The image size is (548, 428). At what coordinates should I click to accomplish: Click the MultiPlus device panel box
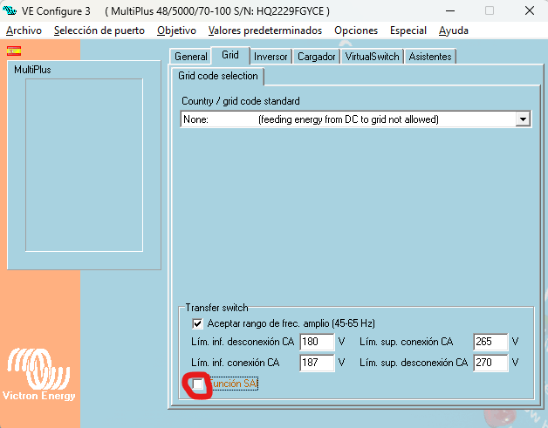click(84, 165)
